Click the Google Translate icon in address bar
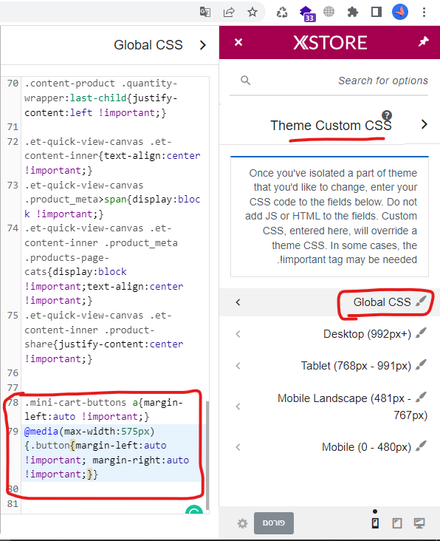The width and height of the screenshot is (440, 541). (205, 12)
